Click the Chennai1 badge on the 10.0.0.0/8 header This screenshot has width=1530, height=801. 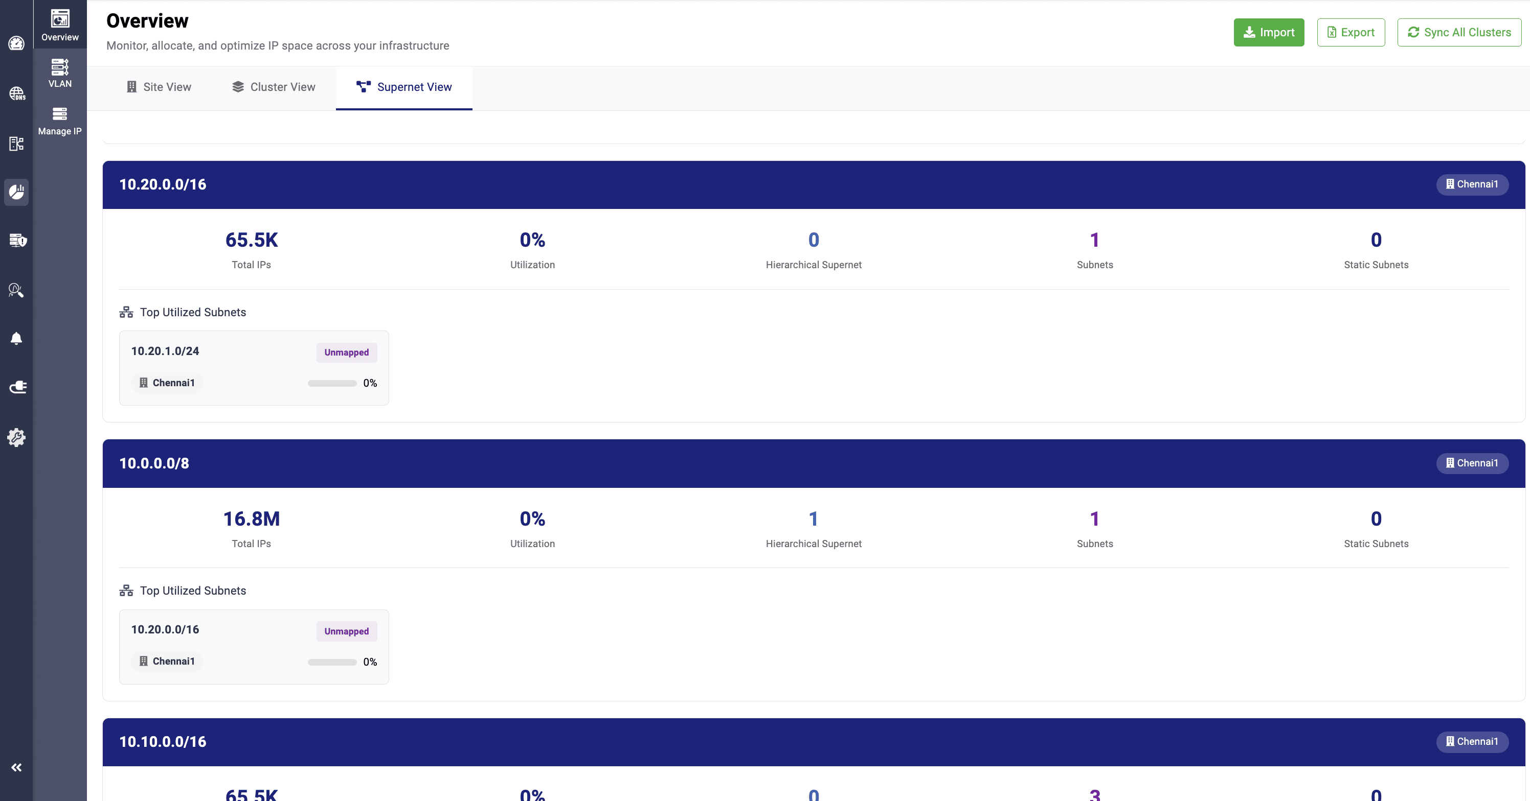pyautogui.click(x=1472, y=463)
